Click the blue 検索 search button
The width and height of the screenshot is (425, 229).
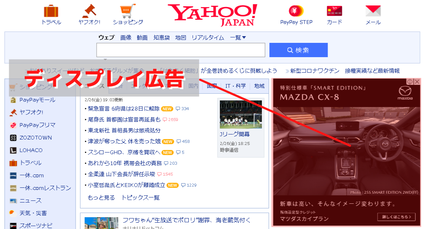pos(298,50)
